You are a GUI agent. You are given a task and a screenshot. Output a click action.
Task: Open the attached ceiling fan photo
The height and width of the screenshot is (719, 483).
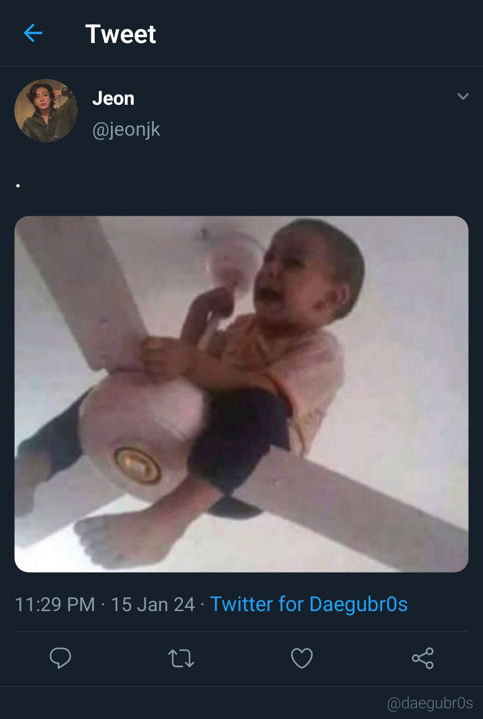click(x=241, y=394)
